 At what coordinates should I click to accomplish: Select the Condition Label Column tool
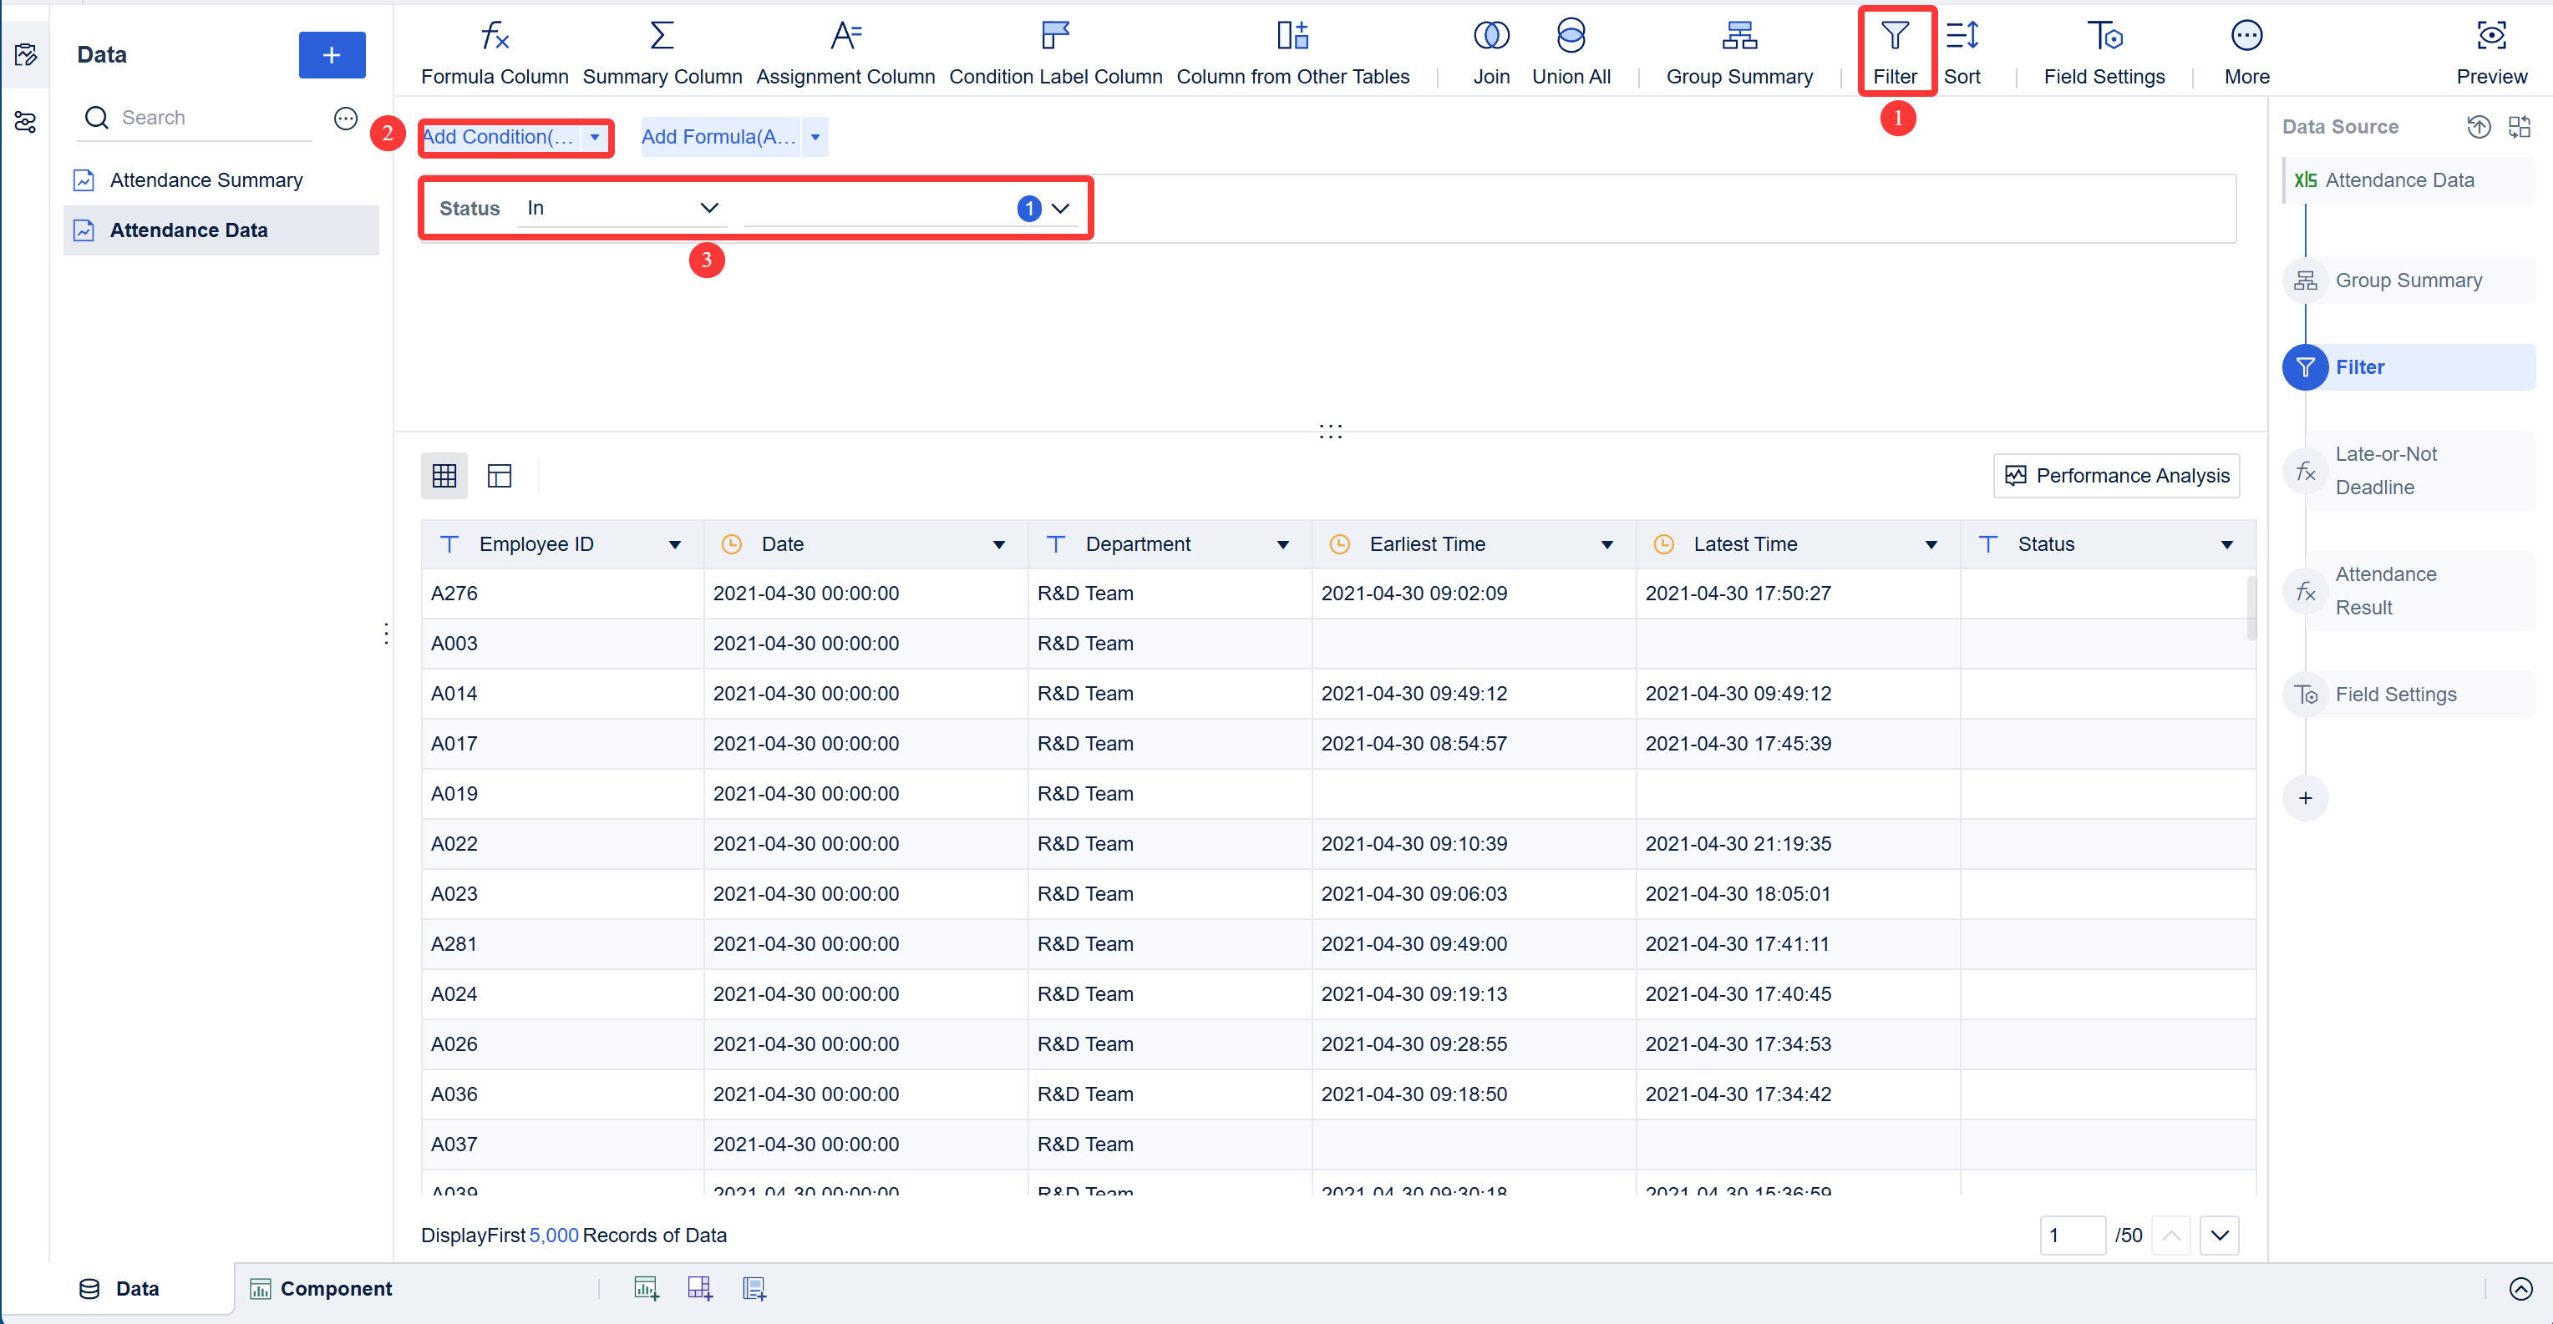click(1054, 49)
